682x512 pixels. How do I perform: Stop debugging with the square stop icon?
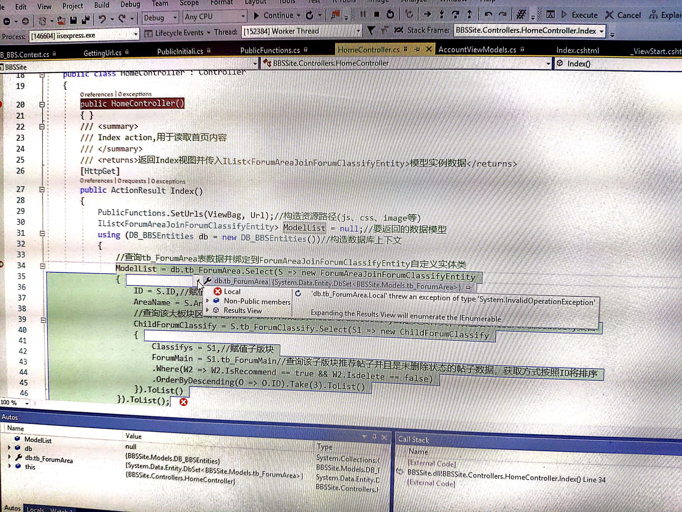[x=377, y=14]
